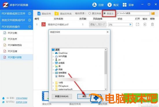The height and width of the screenshot is (107, 159).
Task: Click the 0% progress bar
Action: [x=120, y=25]
